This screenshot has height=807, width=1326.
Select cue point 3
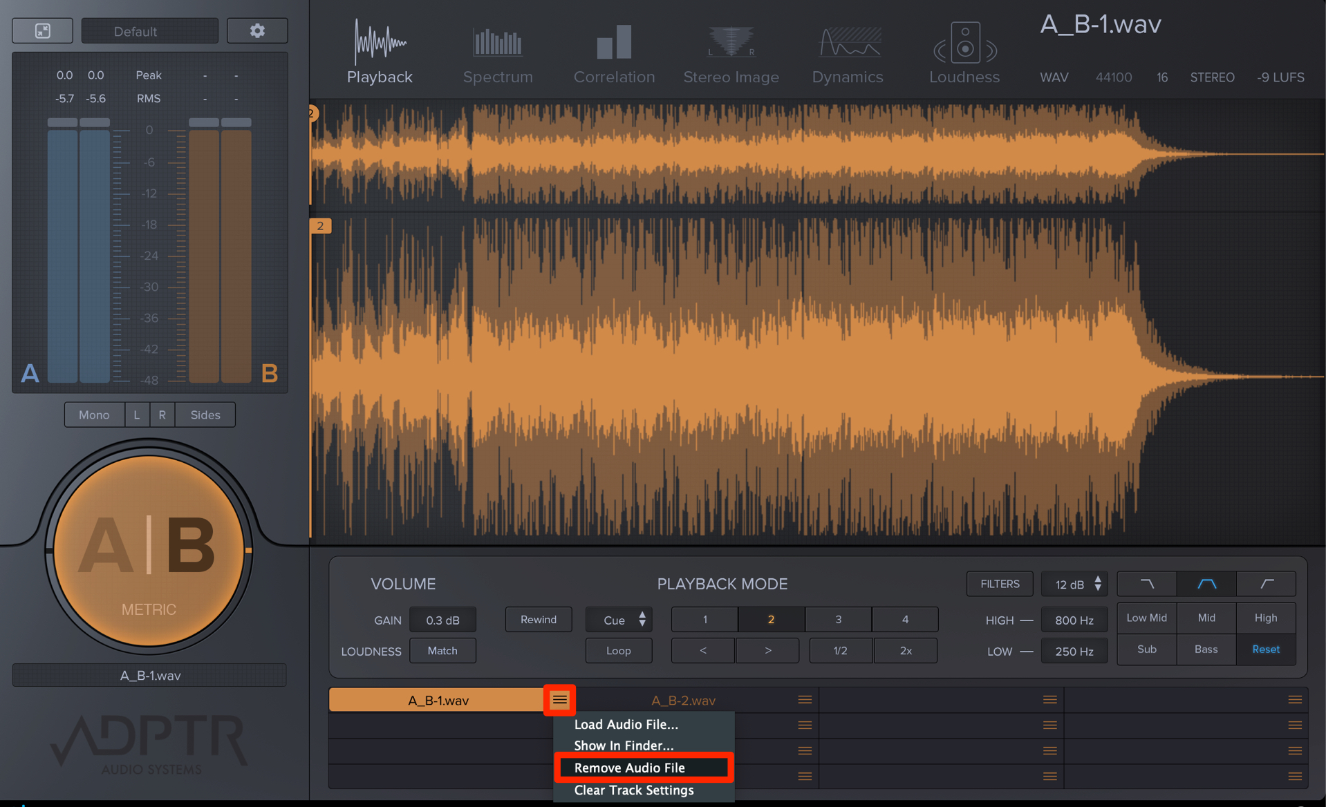(838, 620)
